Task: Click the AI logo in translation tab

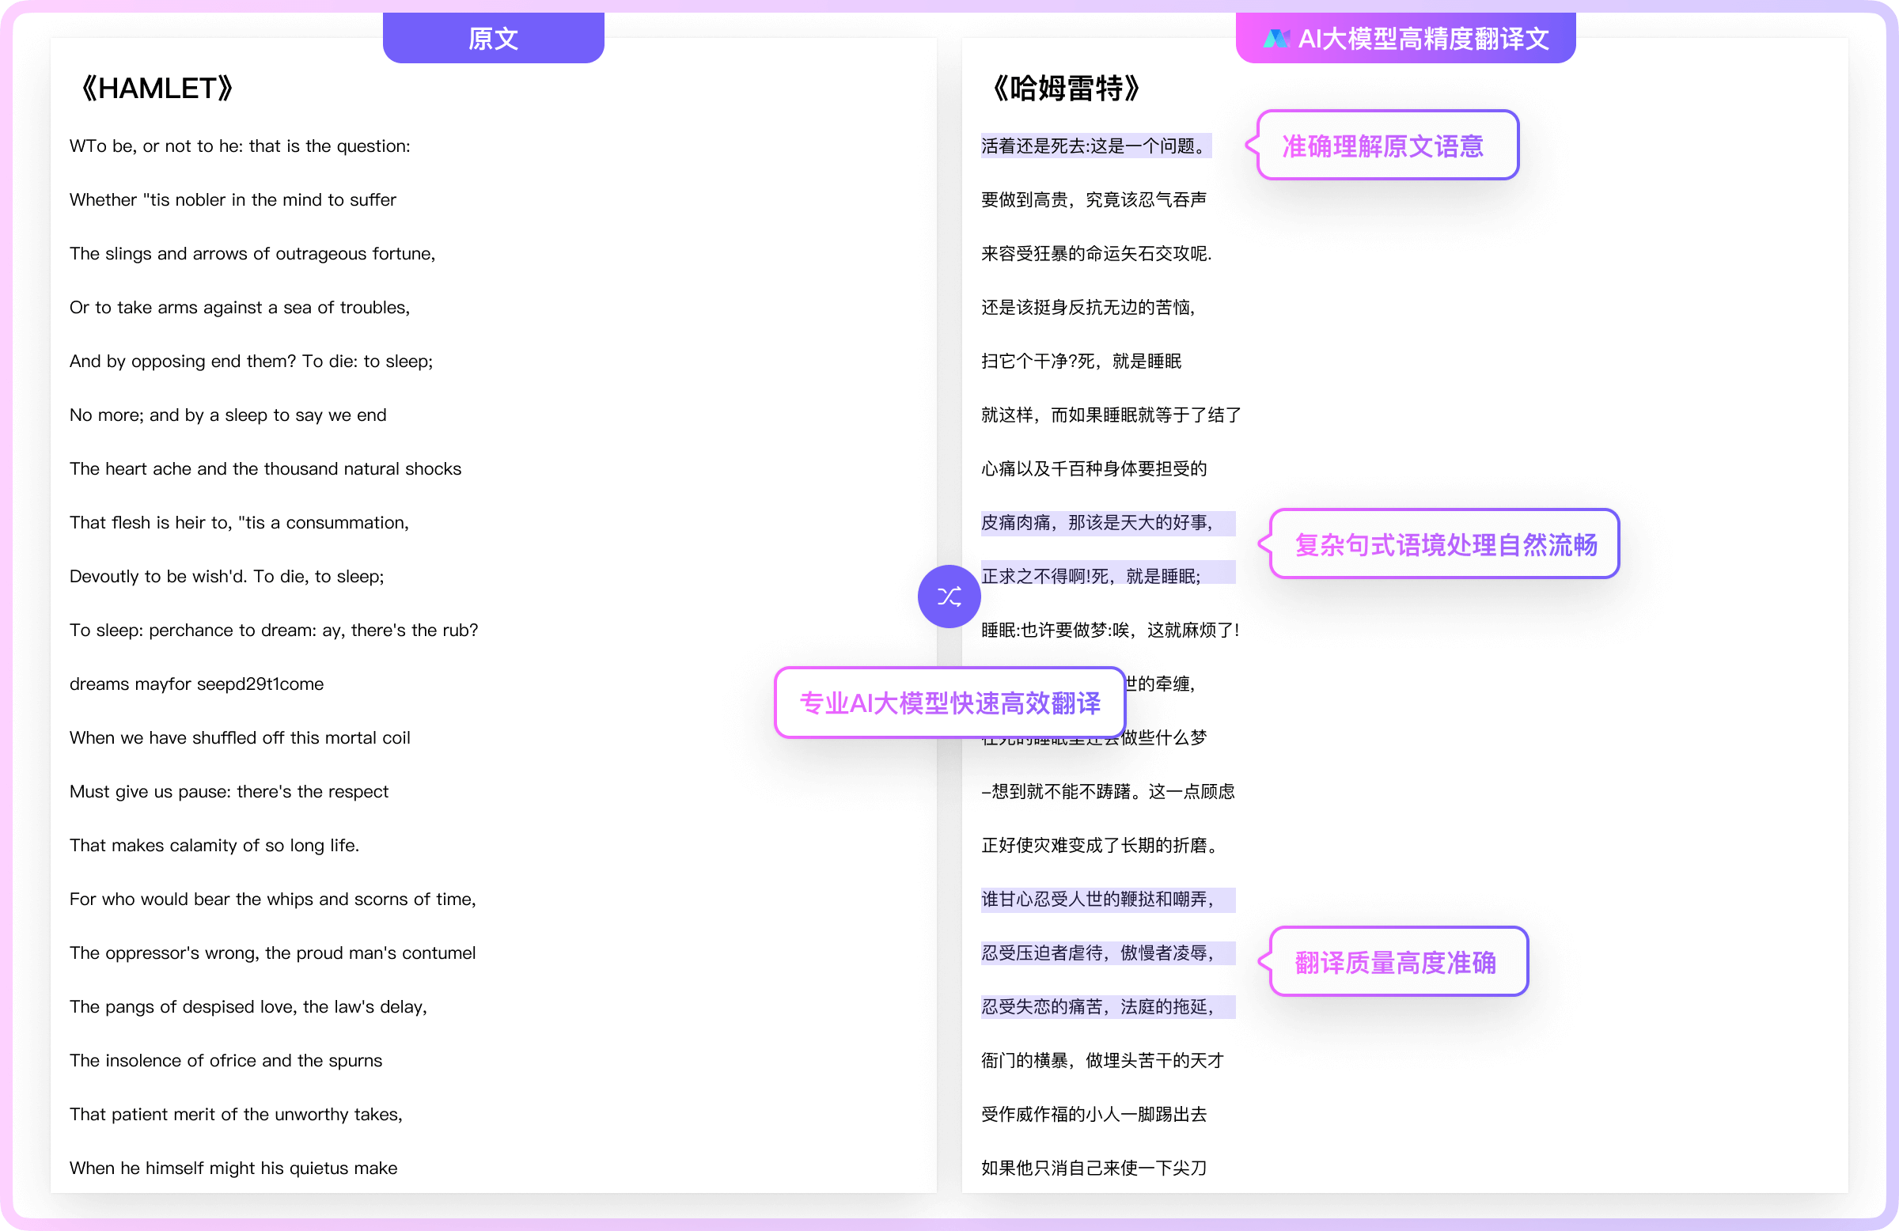Action: click(x=1276, y=38)
